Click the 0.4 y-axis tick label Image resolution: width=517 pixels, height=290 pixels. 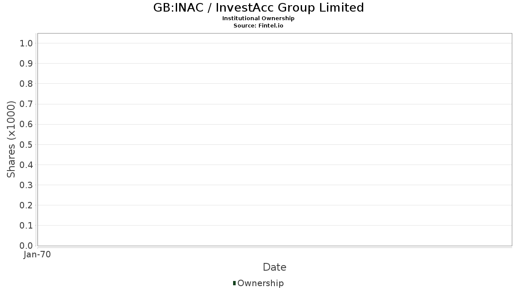pos(26,165)
